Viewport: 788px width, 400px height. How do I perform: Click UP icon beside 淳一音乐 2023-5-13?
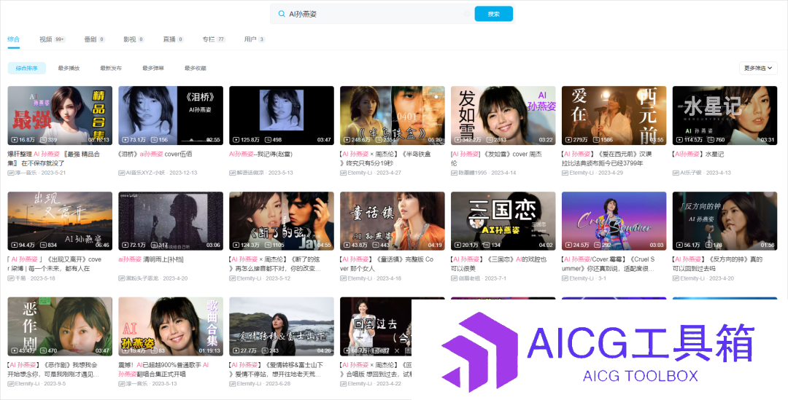pos(122,383)
